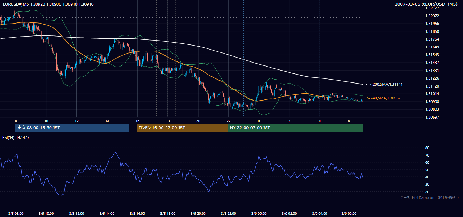This screenshot has width=463, height=217.
Task: Click hour label 6 under the price chart
Action: [349, 121]
